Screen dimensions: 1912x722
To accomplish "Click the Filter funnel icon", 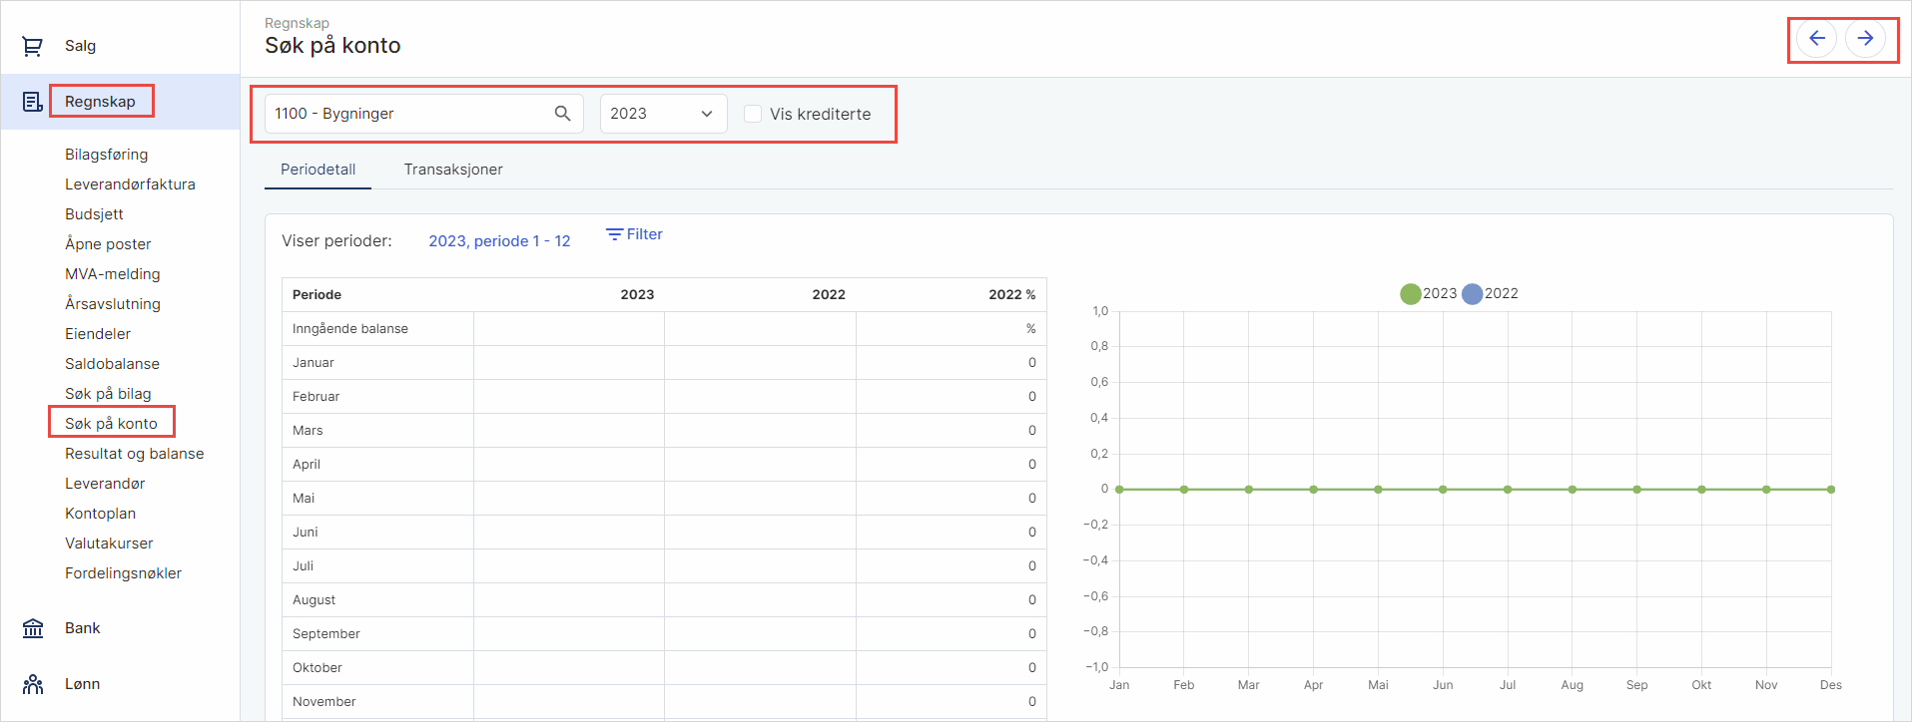I will (x=614, y=234).
